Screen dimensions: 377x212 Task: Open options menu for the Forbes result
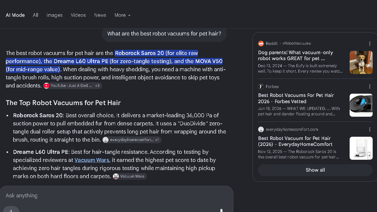click(x=370, y=86)
